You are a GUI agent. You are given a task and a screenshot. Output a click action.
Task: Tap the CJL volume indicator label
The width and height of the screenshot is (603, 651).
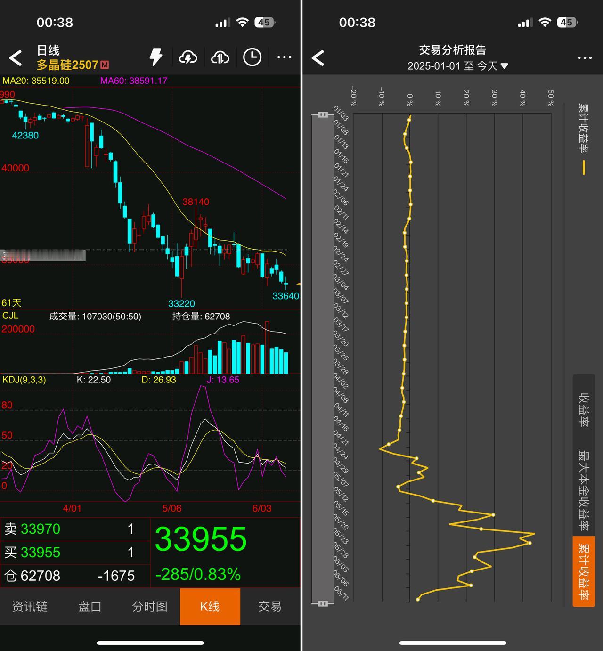(x=10, y=316)
